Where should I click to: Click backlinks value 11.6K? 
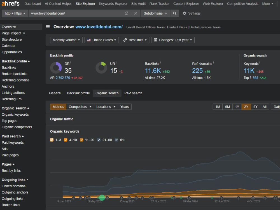point(153,71)
